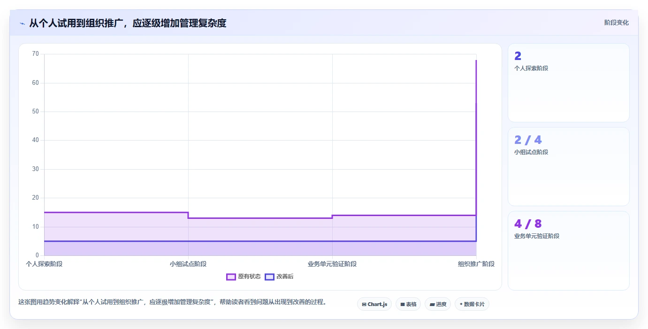
Task: Click the 40 y-axis tick label
Action: coord(36,140)
